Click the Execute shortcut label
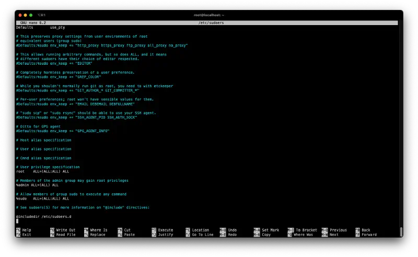418x257 pixels. 162,230
